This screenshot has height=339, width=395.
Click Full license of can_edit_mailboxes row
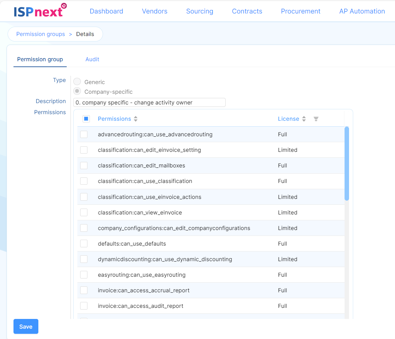coord(282,165)
